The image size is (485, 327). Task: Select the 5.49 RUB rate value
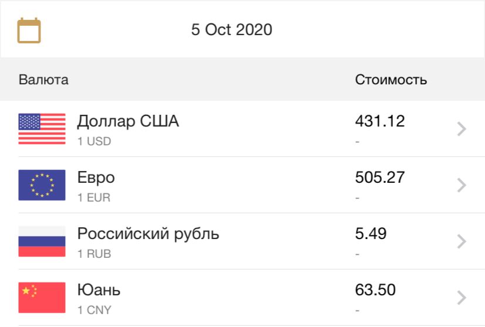click(x=371, y=234)
